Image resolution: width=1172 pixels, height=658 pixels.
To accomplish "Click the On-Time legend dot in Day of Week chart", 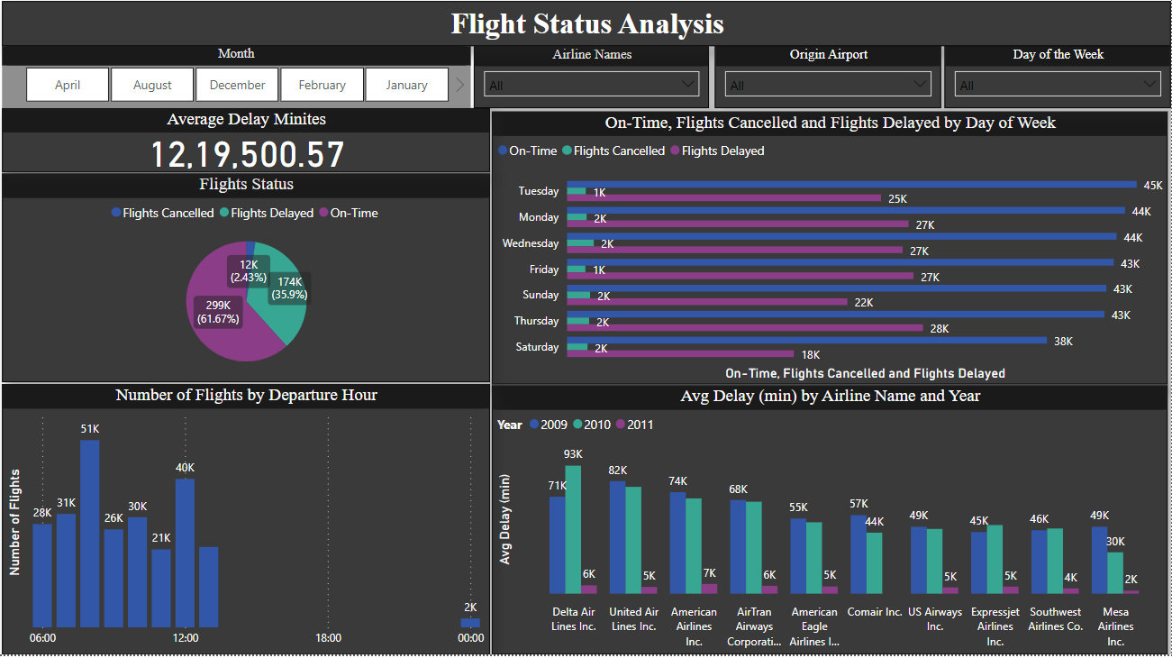I will [x=503, y=151].
